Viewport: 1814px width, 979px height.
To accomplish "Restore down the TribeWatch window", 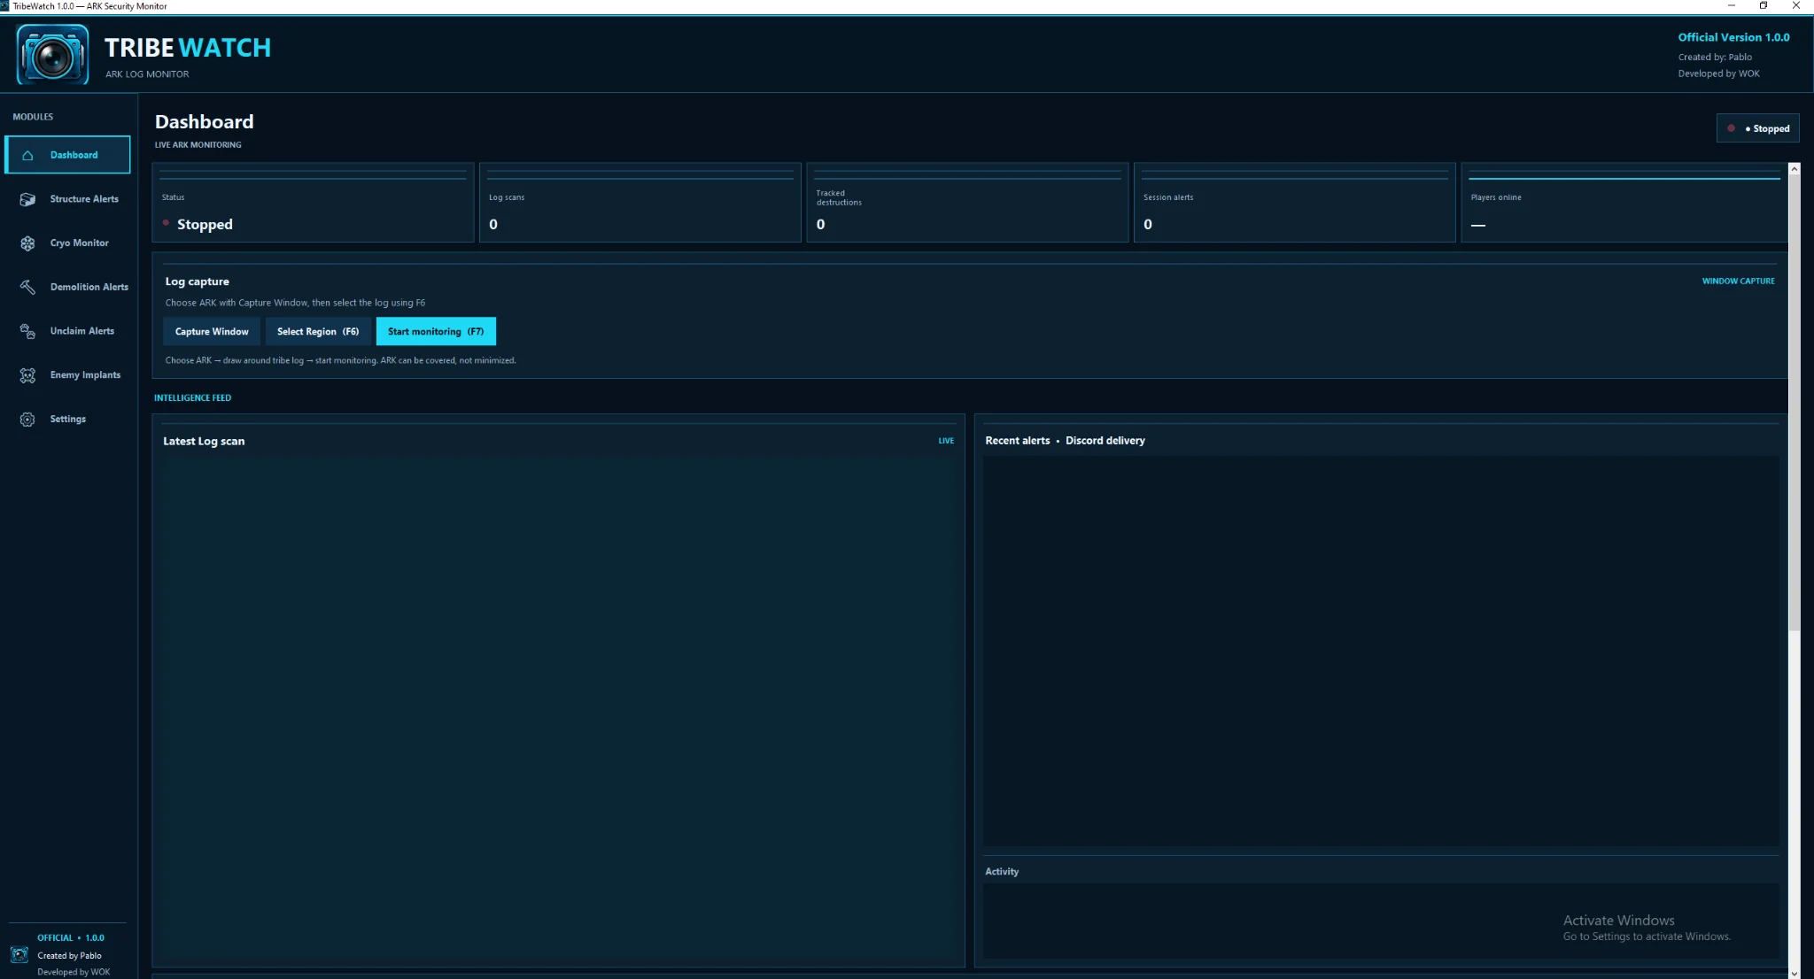I will coord(1764,5).
